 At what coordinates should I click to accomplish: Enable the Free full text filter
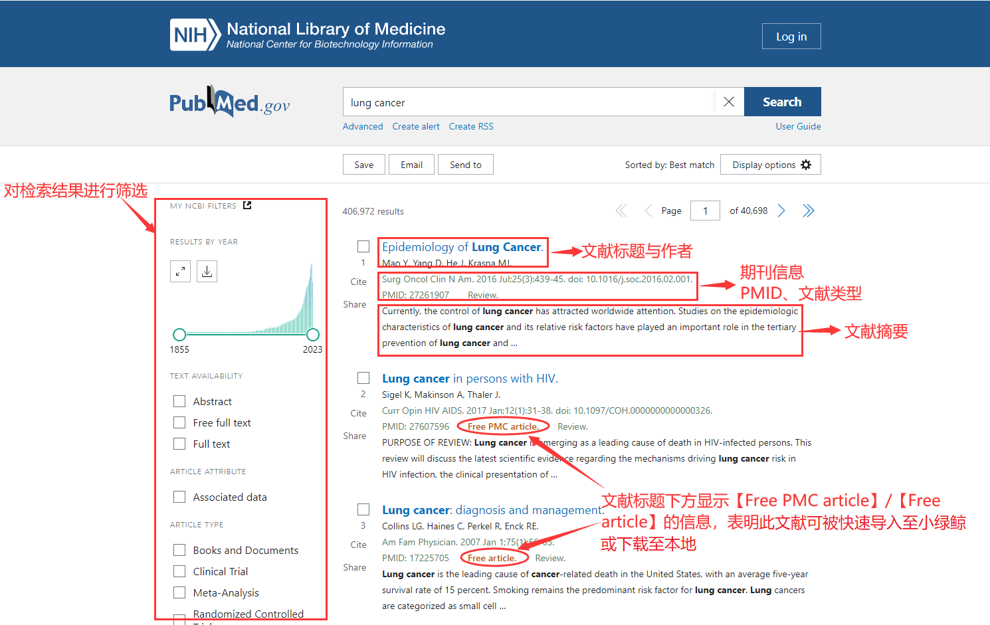(179, 422)
